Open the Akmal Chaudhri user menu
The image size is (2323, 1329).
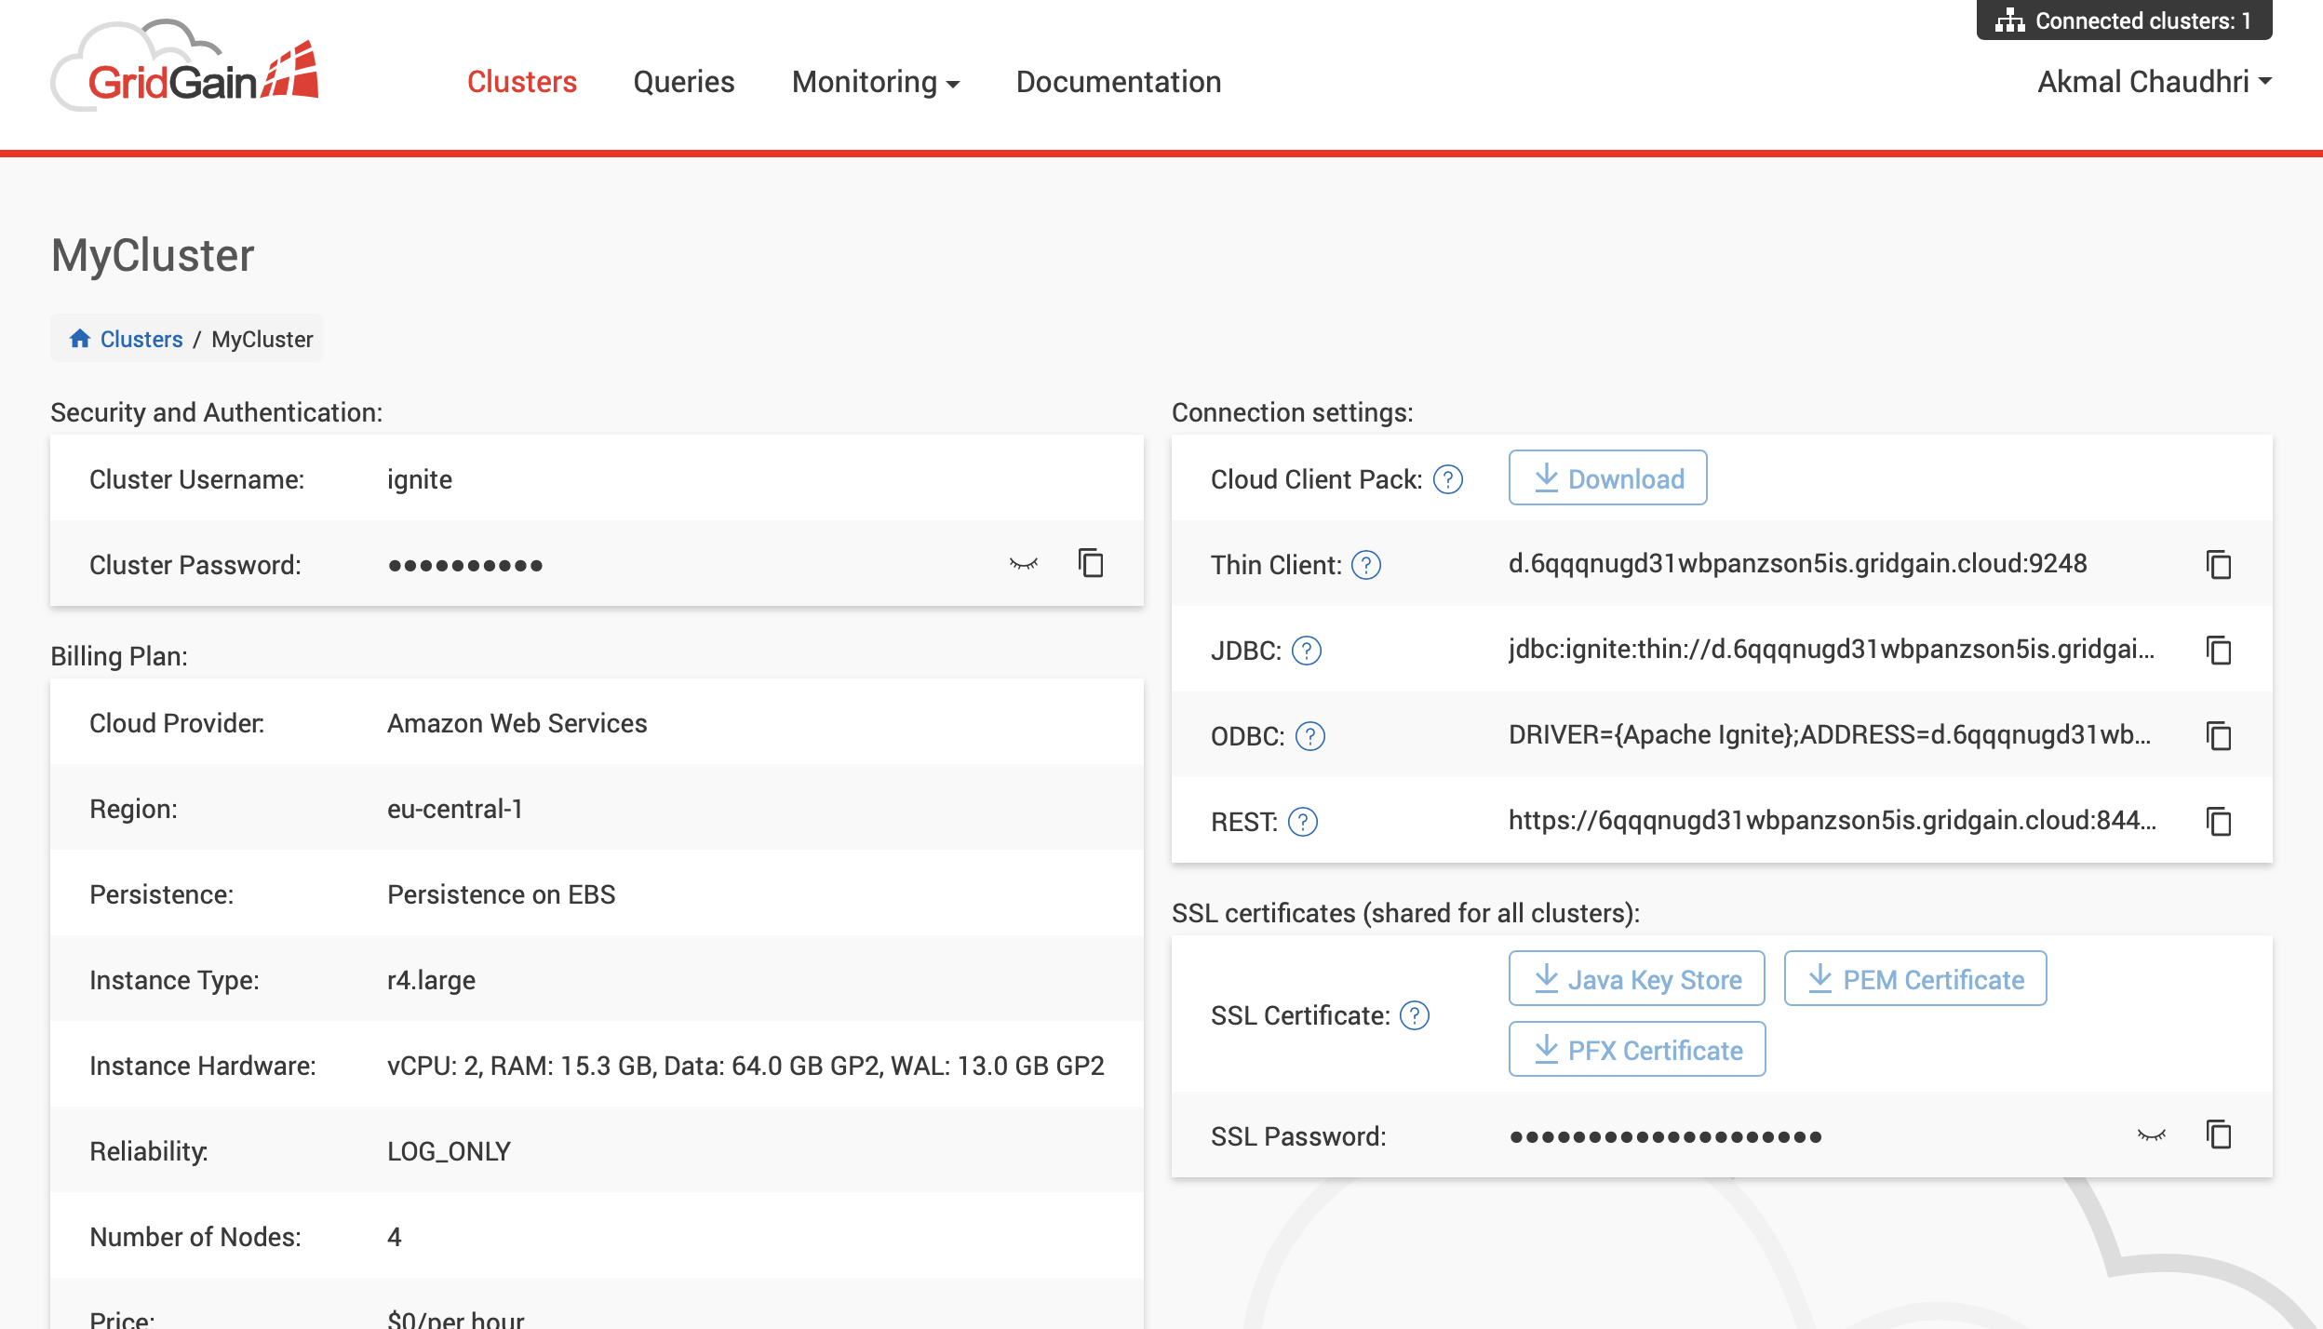[2155, 82]
